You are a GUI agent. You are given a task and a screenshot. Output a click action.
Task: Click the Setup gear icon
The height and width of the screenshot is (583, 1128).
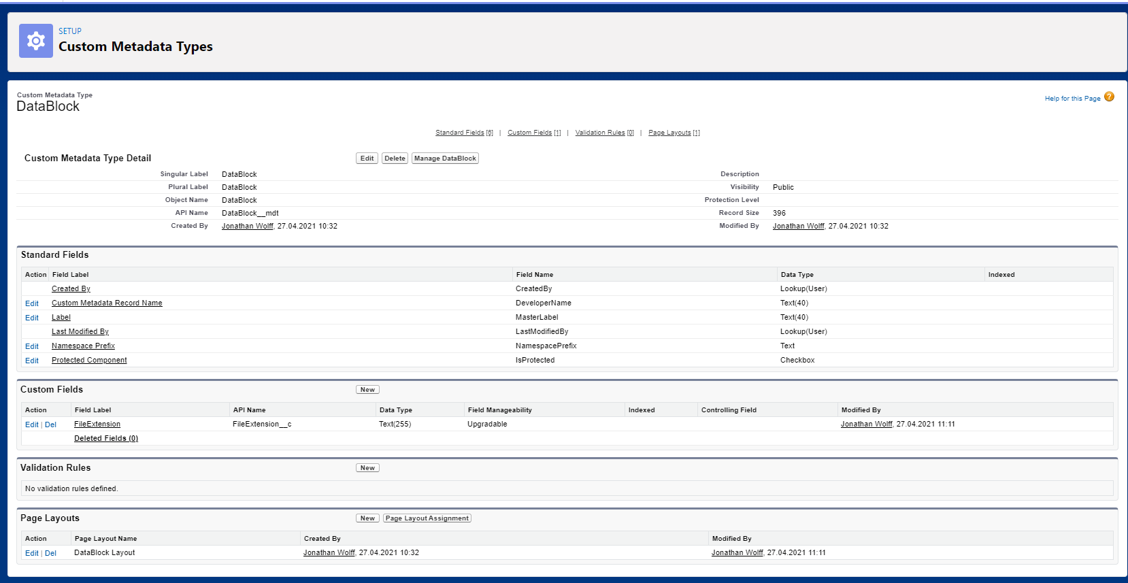coord(35,41)
